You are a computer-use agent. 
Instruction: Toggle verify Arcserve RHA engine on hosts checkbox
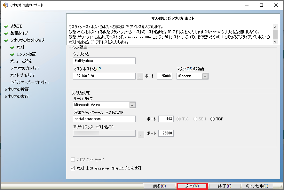73,168
